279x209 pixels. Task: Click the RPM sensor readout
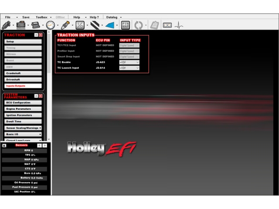click(x=24, y=151)
